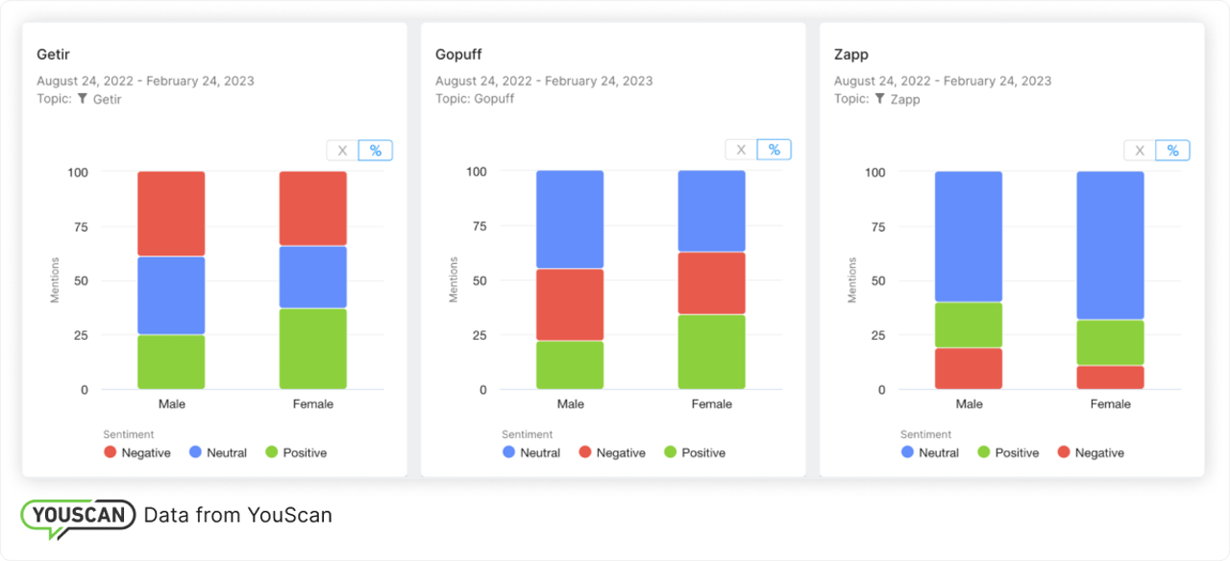Click the Gopuff date range text
The width and height of the screenshot is (1230, 561).
tap(544, 81)
